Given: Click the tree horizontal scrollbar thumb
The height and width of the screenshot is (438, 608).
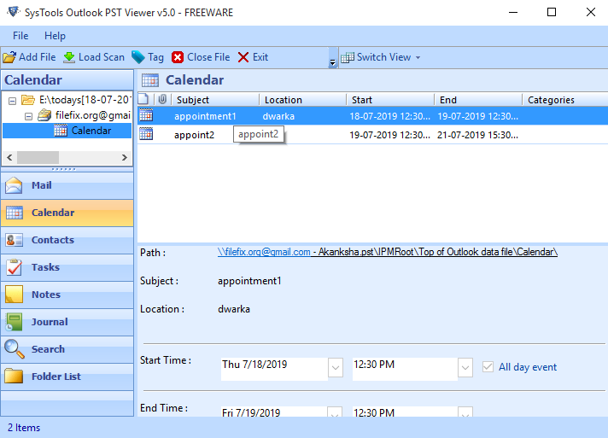Looking at the screenshot, I should tap(38, 157).
